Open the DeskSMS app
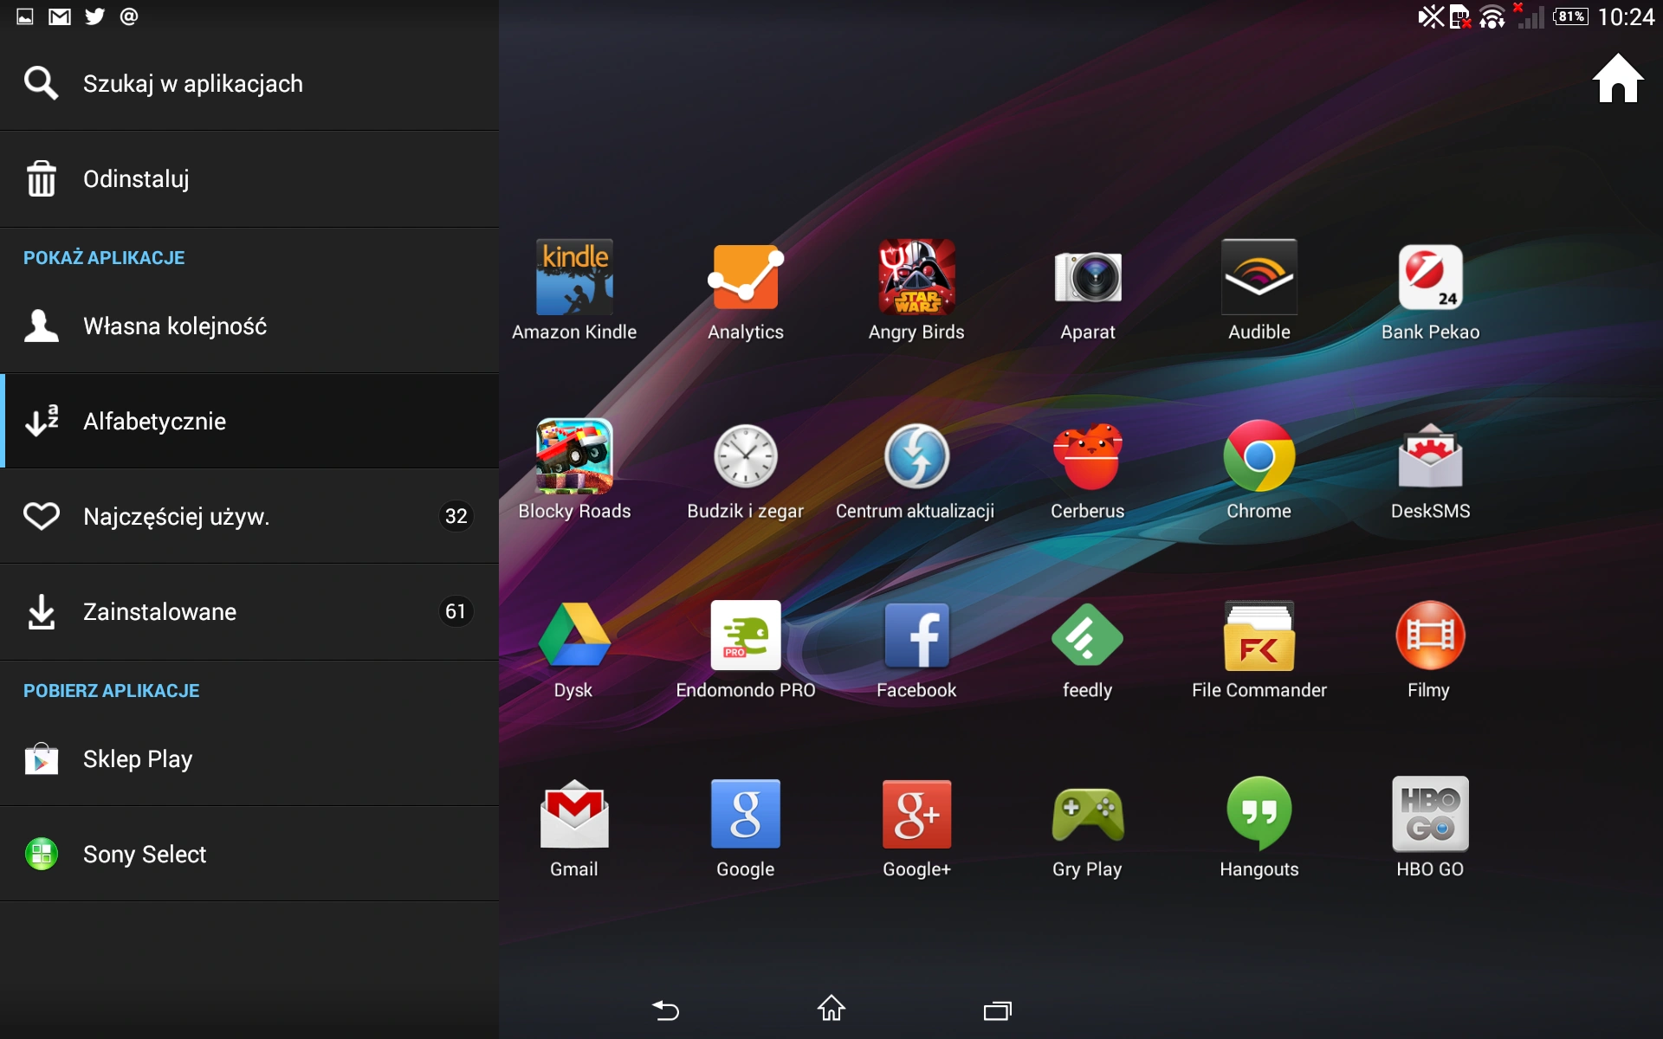The image size is (1663, 1039). (x=1430, y=469)
